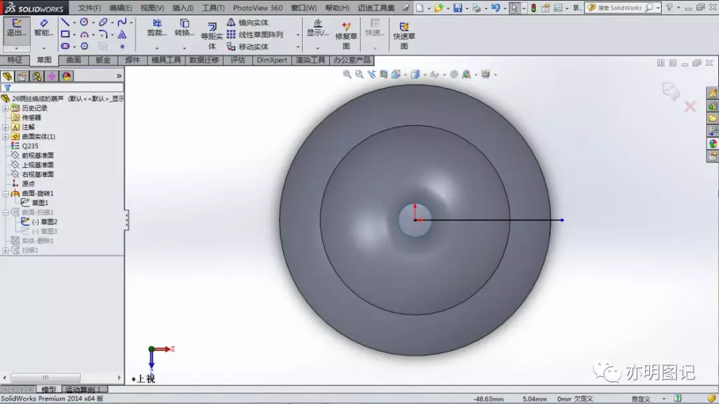Click the 快速草图 rapid sketch tool
This screenshot has height=404, width=719.
point(404,36)
